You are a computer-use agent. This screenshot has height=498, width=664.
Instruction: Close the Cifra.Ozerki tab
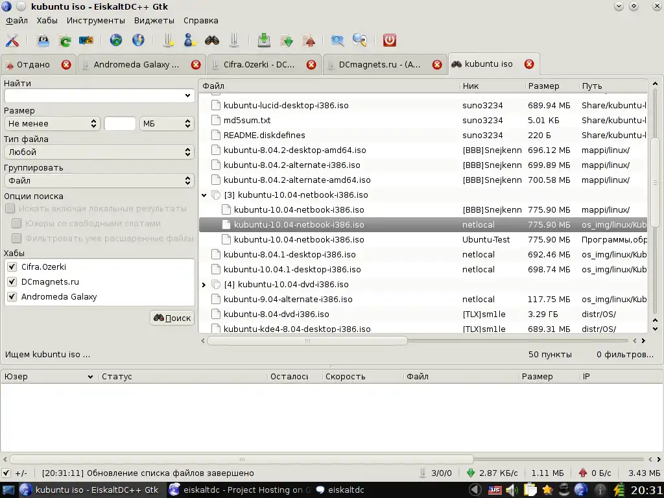(311, 64)
